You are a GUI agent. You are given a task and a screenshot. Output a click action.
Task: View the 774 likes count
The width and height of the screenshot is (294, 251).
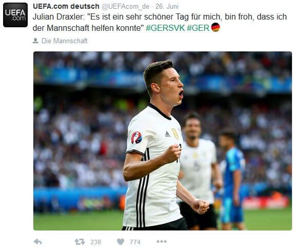coord(135,242)
